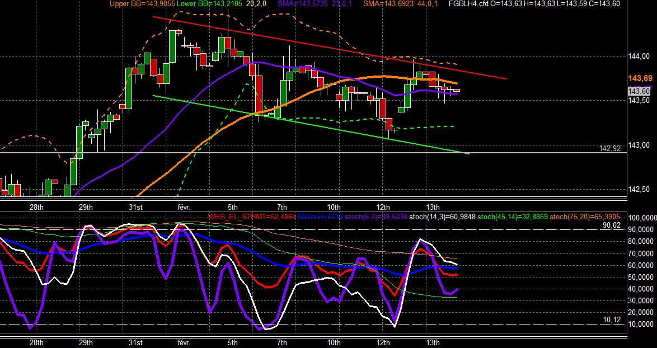Click the 90,0000 stochastic axis label
The width and height of the screenshot is (657, 348).
pos(641,230)
